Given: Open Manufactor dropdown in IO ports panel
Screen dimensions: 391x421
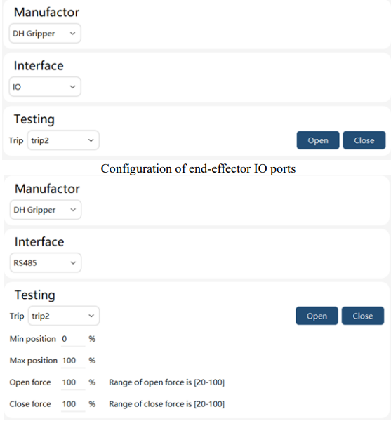Looking at the screenshot, I should [x=45, y=33].
